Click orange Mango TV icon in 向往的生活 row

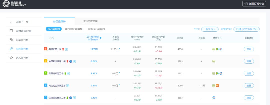(217, 86)
